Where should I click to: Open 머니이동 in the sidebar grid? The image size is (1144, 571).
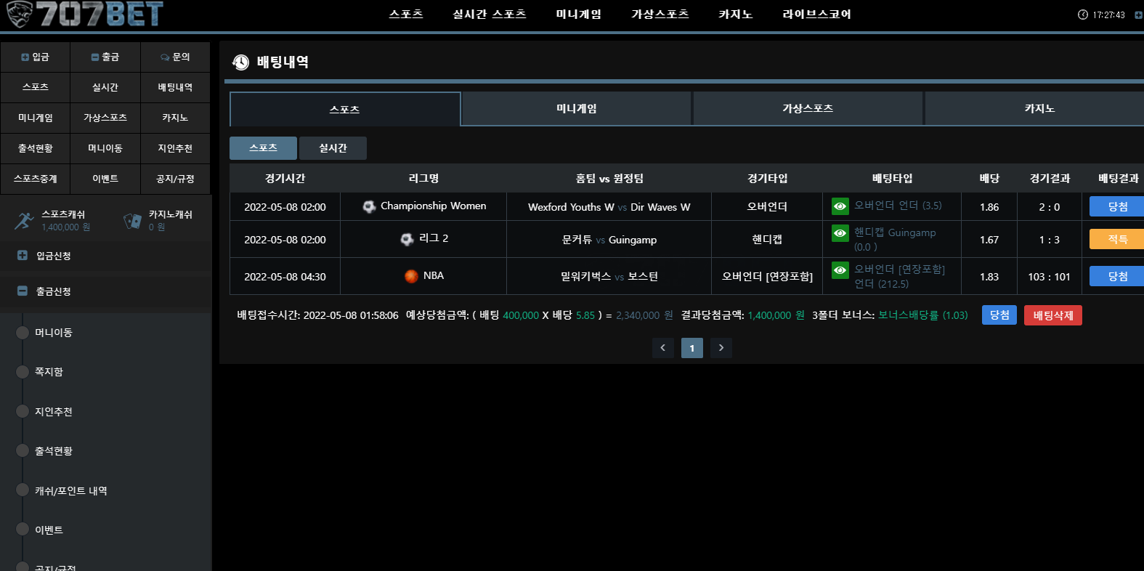tap(105, 148)
